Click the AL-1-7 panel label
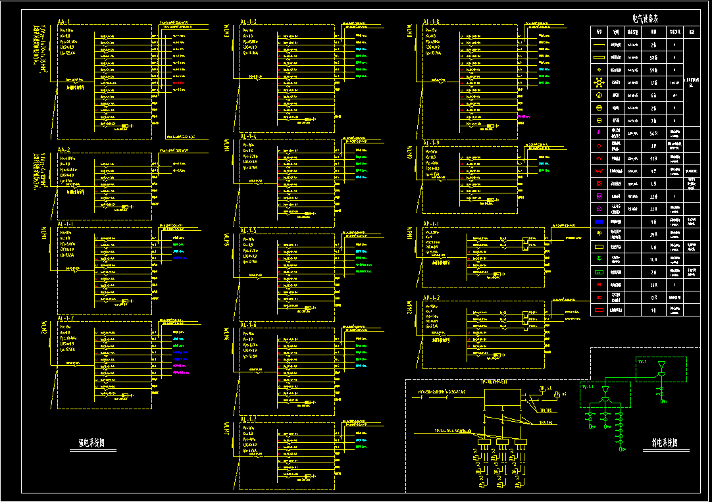Screen dimensions: 712x502 249,419
